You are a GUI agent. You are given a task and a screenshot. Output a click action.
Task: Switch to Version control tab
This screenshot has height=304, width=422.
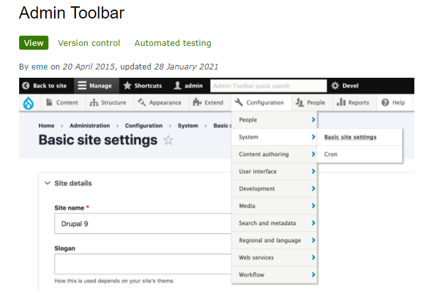[89, 43]
